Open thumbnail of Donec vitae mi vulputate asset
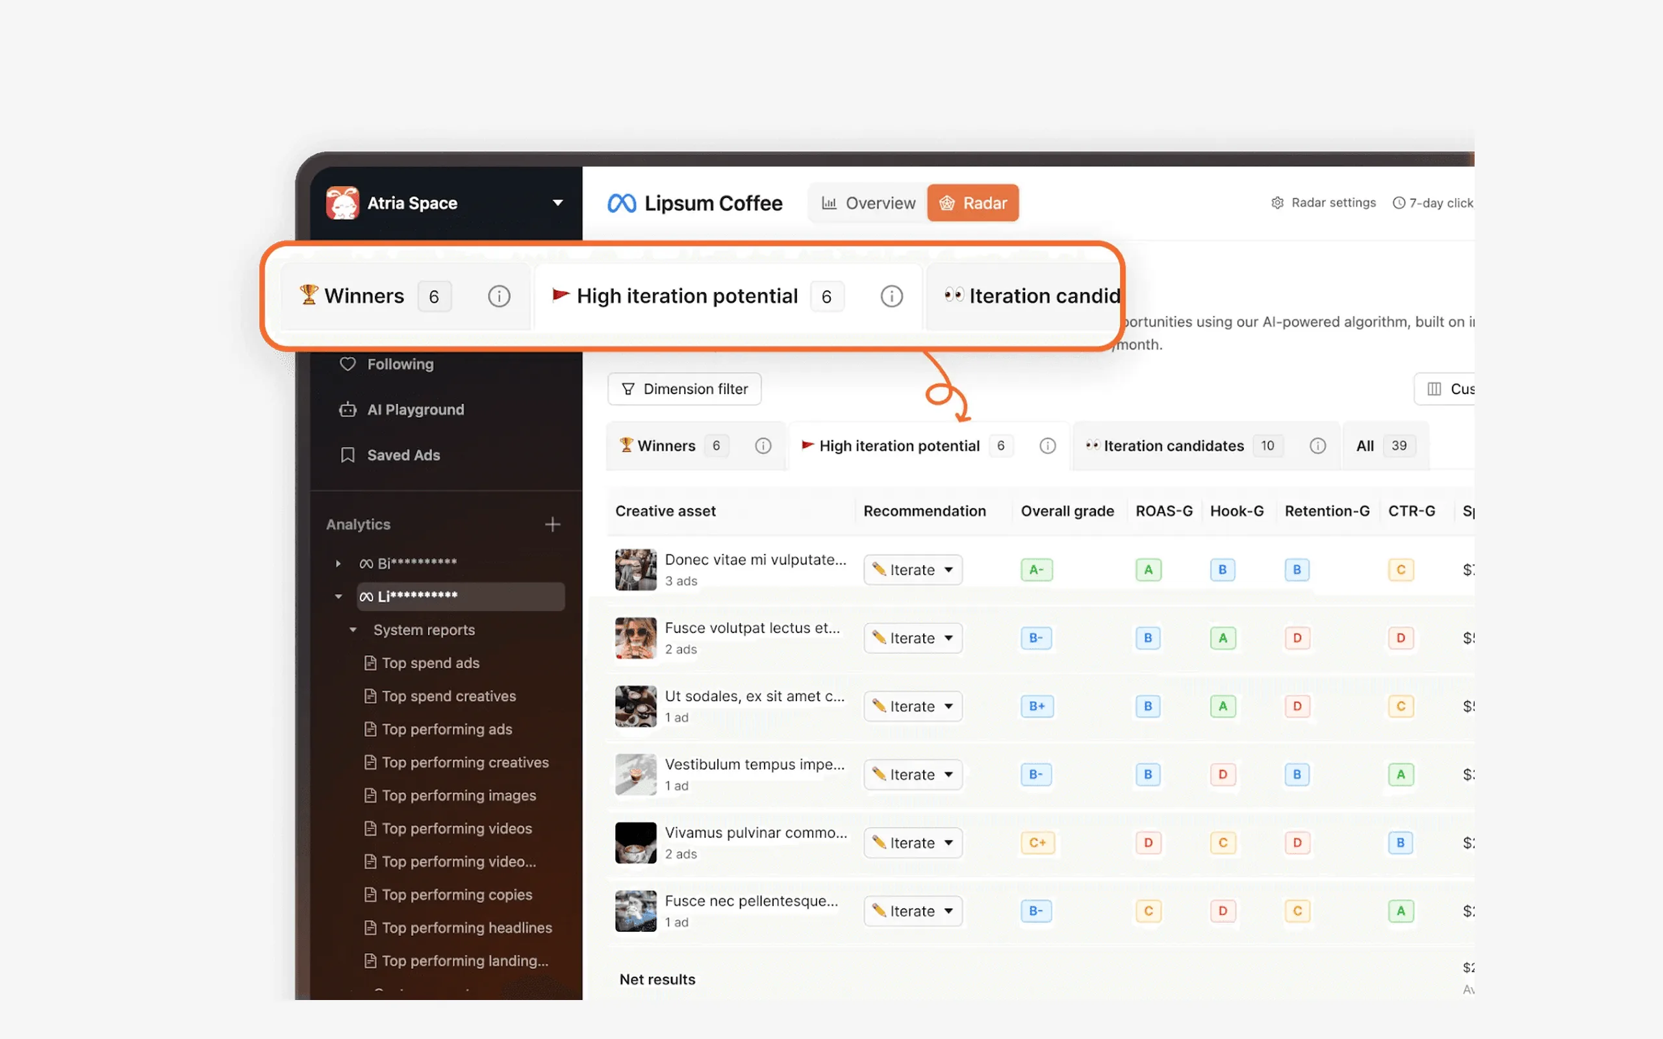 [x=636, y=570]
